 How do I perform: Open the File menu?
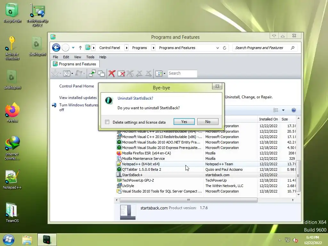(x=55, y=57)
